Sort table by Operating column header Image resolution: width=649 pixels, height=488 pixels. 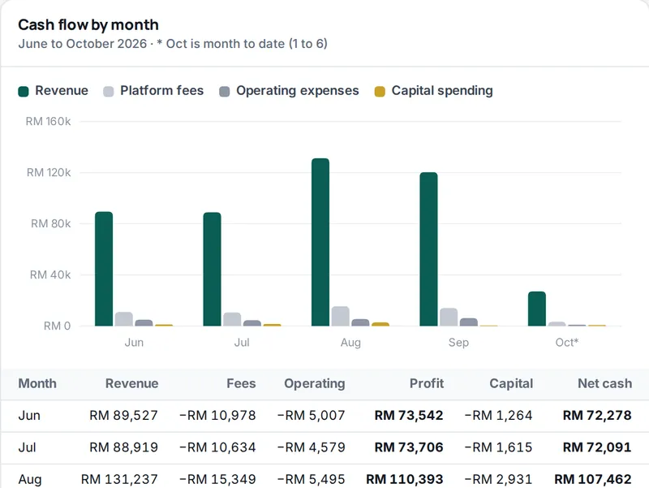click(315, 383)
